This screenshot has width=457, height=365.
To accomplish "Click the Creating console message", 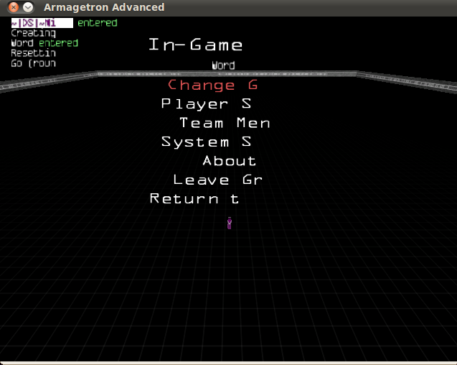I will tap(33, 33).
